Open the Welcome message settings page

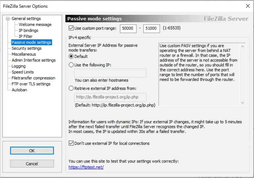[35, 24]
